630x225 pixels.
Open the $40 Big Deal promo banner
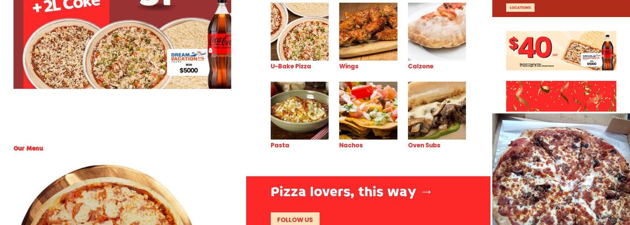[561, 51]
